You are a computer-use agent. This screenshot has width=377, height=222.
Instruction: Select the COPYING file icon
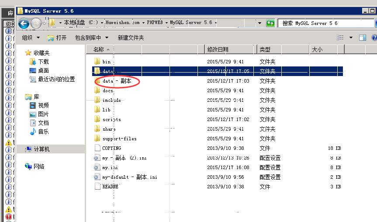coord(97,148)
